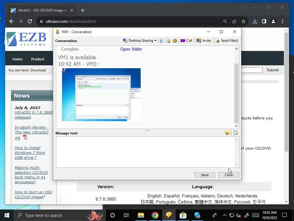294x221 pixels.
Task: Click the EZB Systems logo
Action: click(x=26, y=39)
